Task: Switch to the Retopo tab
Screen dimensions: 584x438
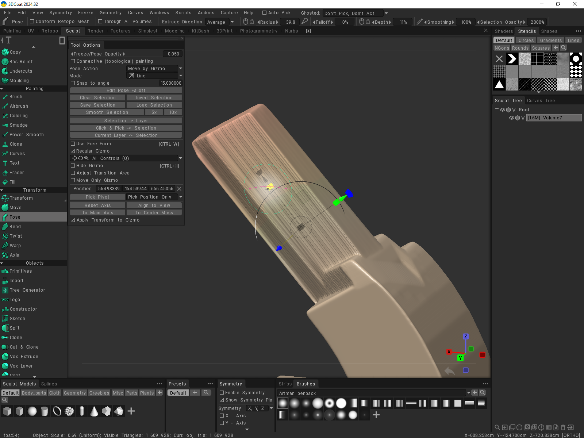Action: click(50, 31)
